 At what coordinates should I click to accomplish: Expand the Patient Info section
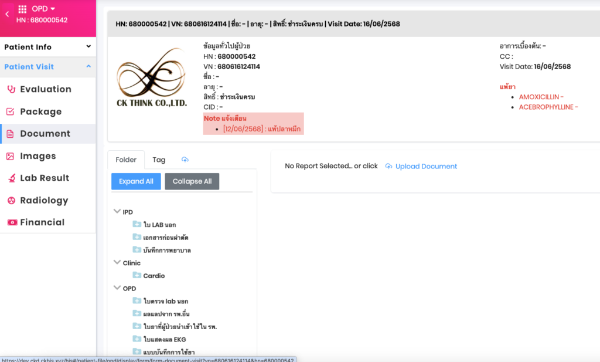[88, 47]
